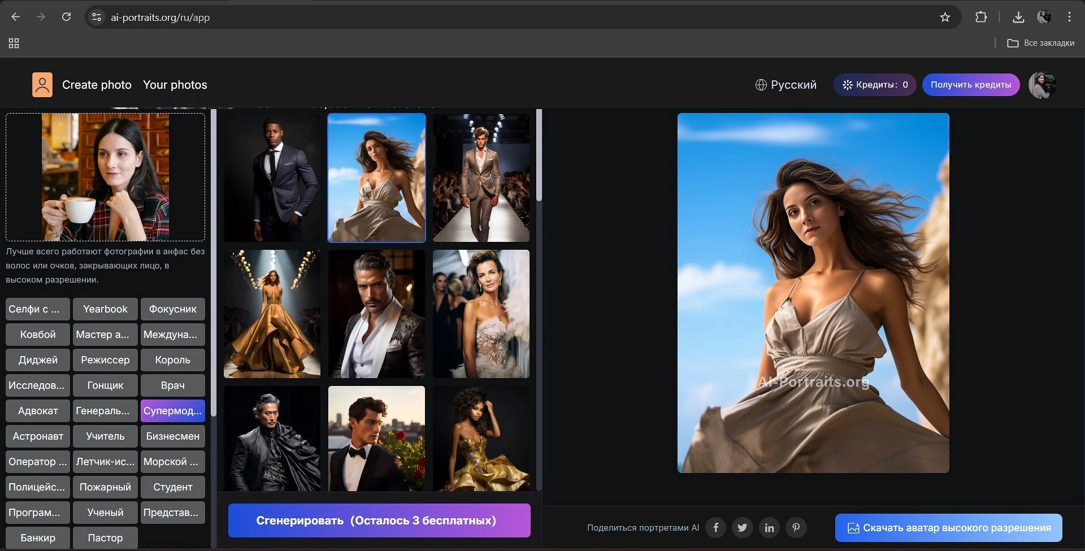Open the Create photo tab
1085x551 pixels.
[97, 85]
